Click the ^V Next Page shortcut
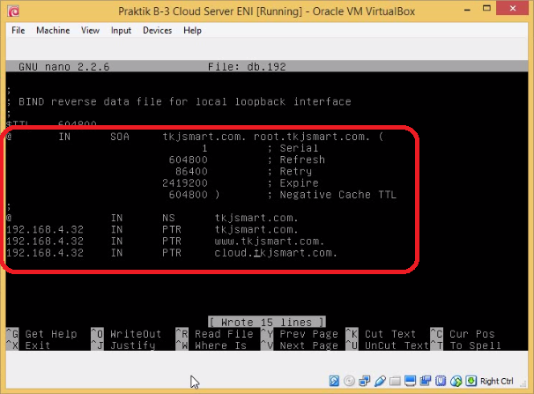This screenshot has height=394, width=534. pyautogui.click(x=300, y=346)
